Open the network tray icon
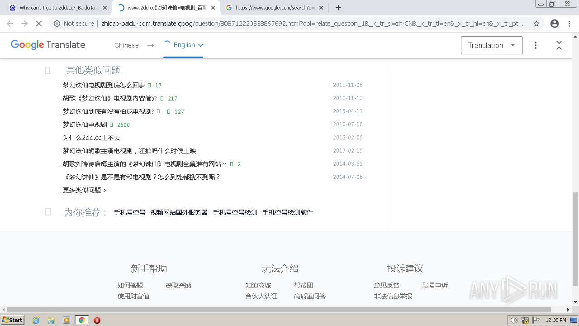 525,320
